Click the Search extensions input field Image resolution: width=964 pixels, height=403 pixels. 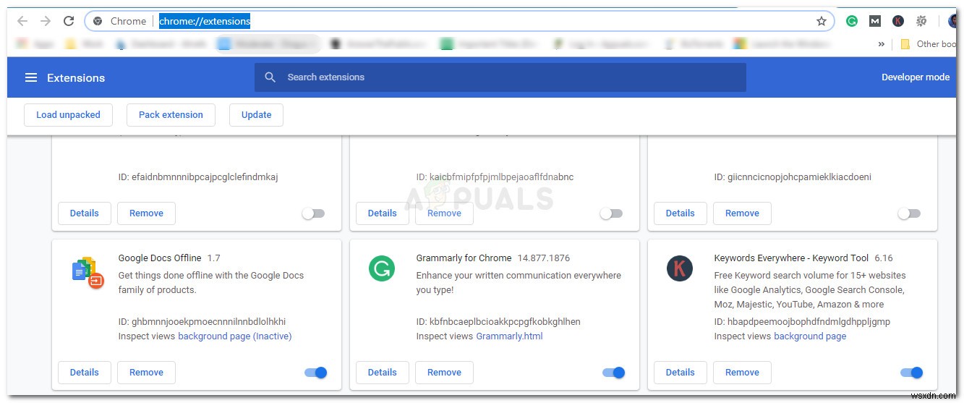pyautogui.click(x=506, y=77)
